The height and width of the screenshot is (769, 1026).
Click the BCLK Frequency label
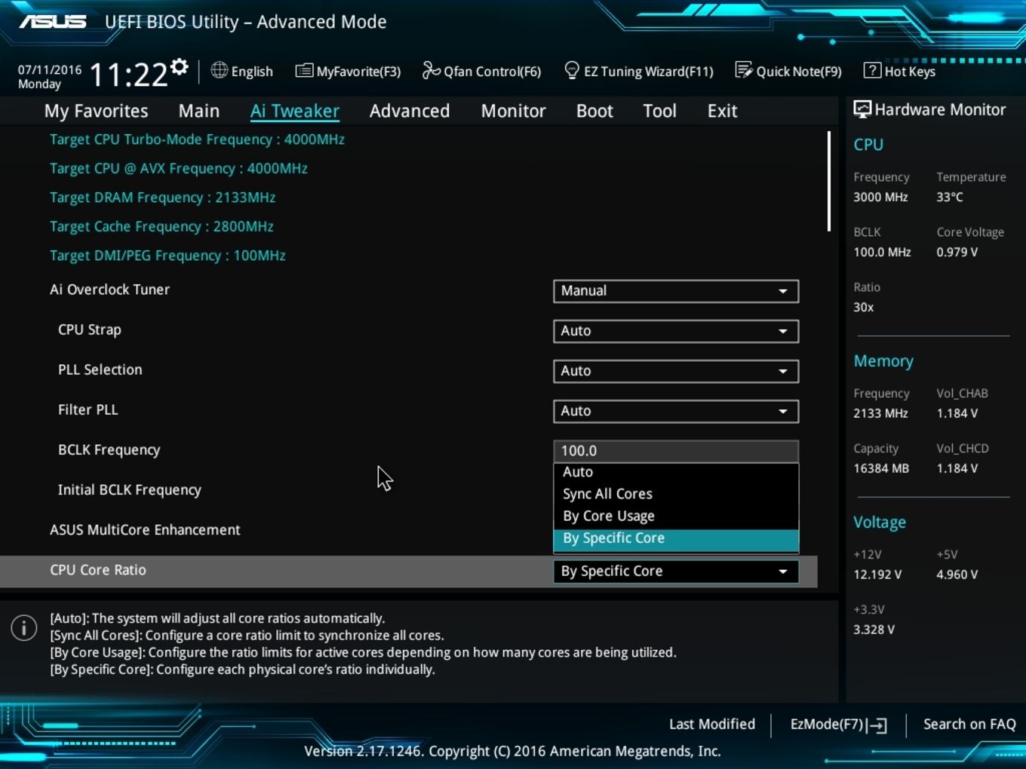coord(109,450)
